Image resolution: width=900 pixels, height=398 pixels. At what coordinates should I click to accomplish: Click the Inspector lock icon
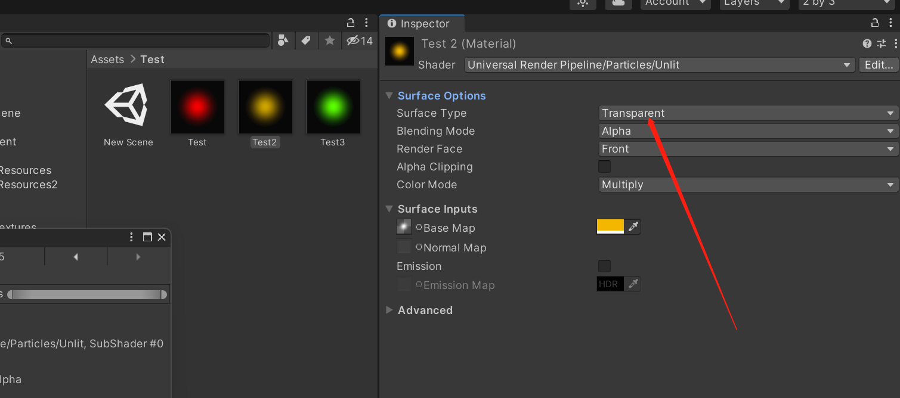(875, 23)
